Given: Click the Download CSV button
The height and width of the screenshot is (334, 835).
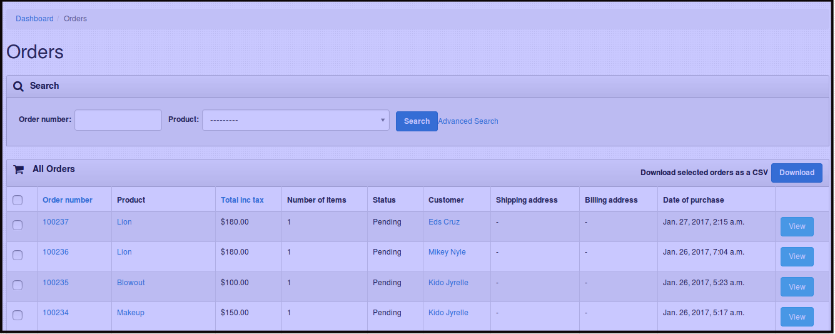Looking at the screenshot, I should coord(797,173).
